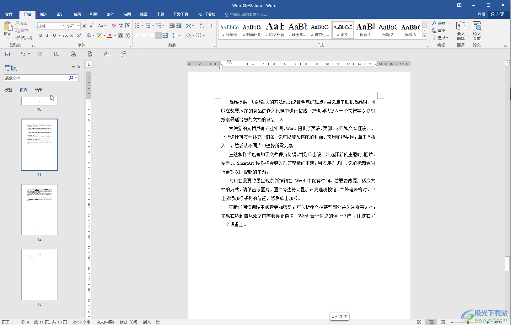Toggle Bold formatting
This screenshot has width=511, height=325.
point(40,35)
